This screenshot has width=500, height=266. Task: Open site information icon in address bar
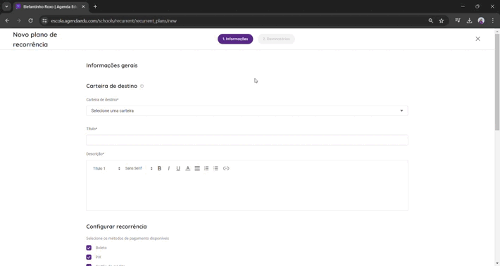(x=44, y=20)
